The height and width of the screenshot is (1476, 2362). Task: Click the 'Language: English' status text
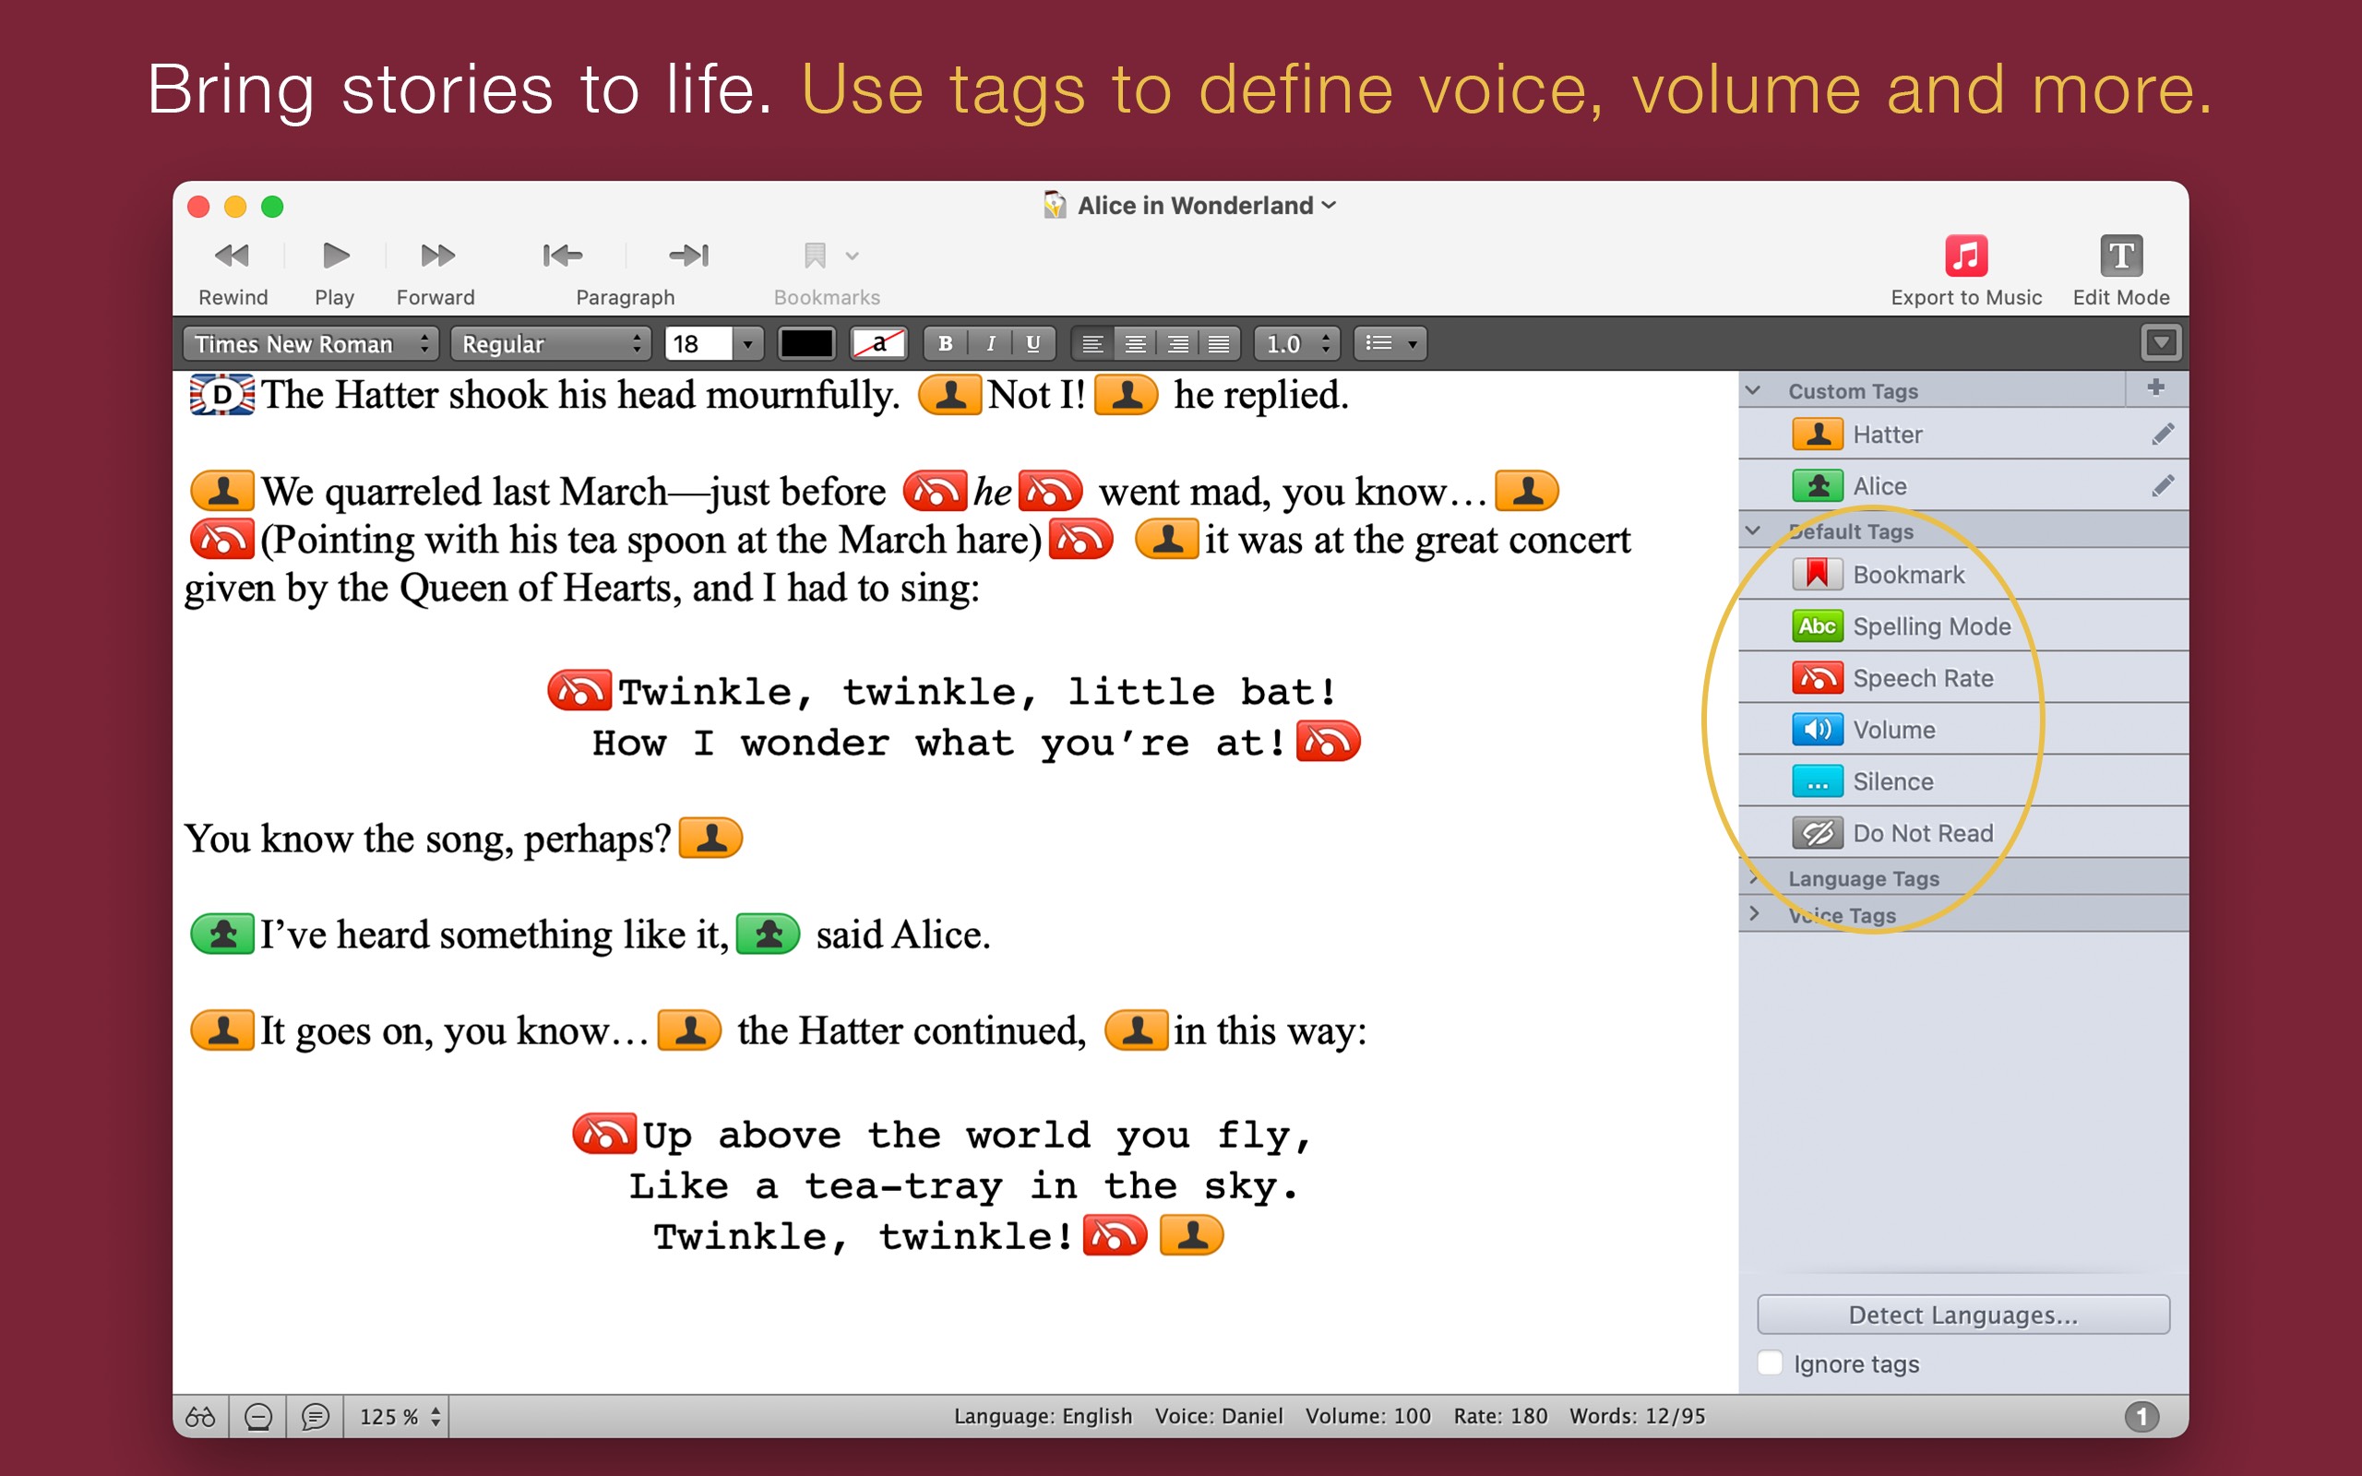pyautogui.click(x=1043, y=1416)
